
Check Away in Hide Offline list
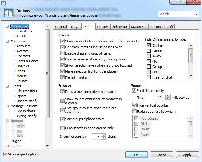click(x=149, y=56)
